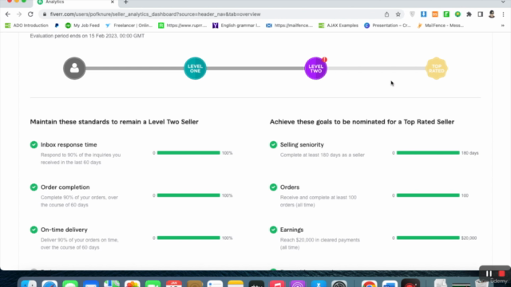Open the grey shield extension
Image resolution: width=511 pixels, height=287 pixels.
click(412, 14)
